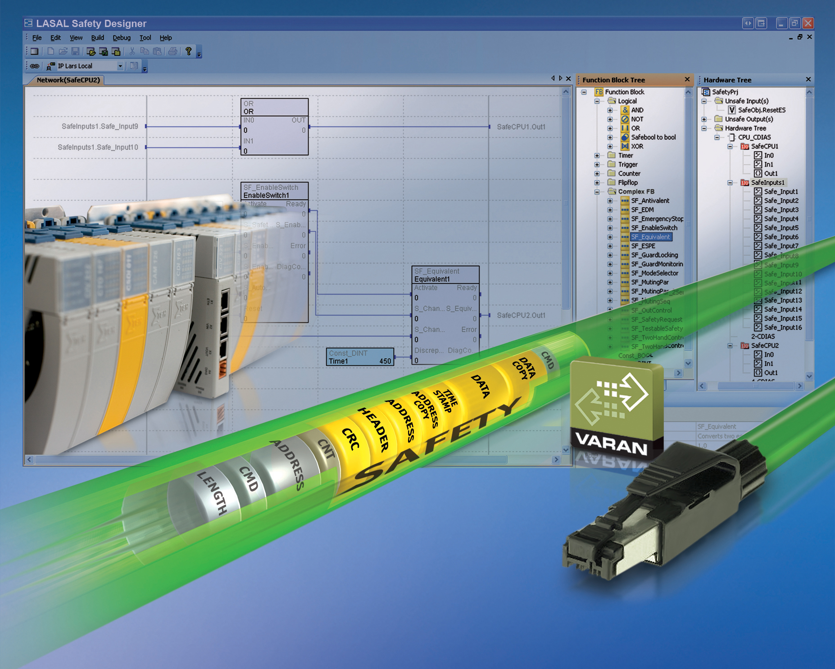Collapse the Complex FB folder

[x=597, y=192]
